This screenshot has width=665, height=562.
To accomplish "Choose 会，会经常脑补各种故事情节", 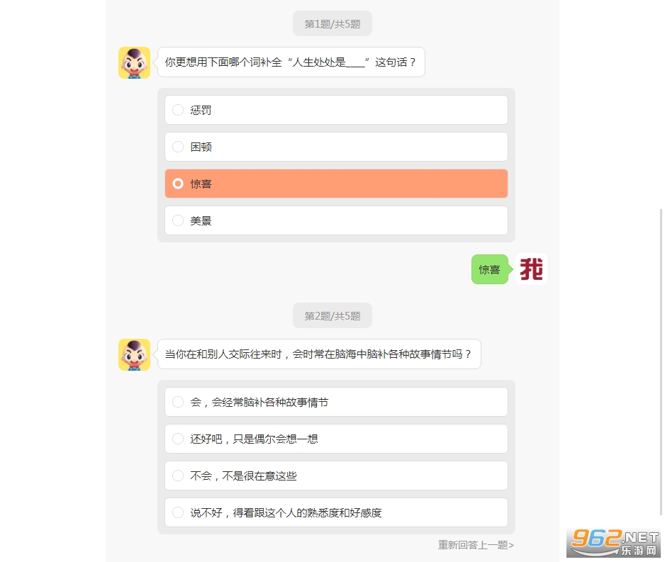I will (336, 403).
